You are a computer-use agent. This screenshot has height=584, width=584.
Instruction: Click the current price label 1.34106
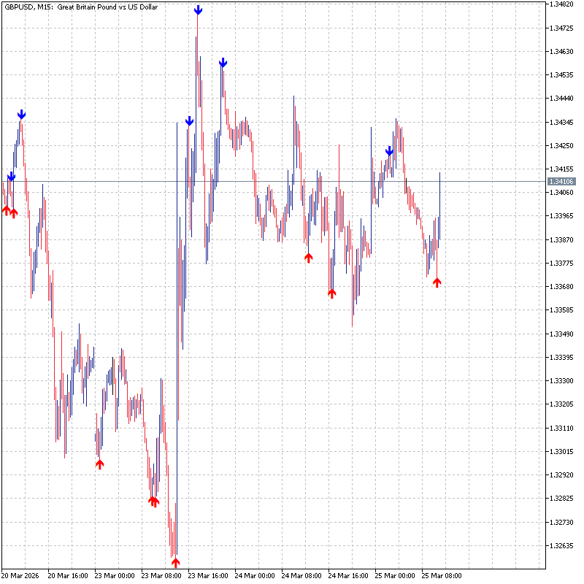click(561, 181)
